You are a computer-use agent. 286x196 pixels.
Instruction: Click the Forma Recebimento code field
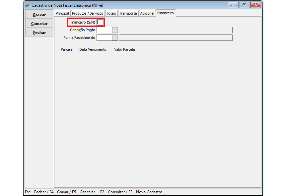[x=104, y=38]
